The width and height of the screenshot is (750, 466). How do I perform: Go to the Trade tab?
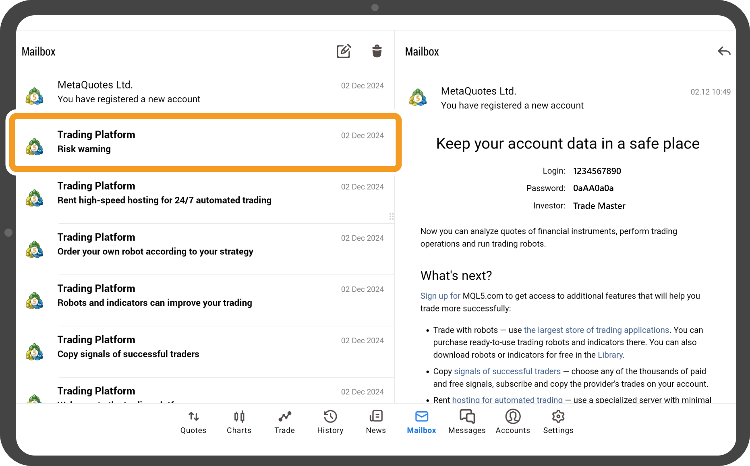(x=284, y=422)
